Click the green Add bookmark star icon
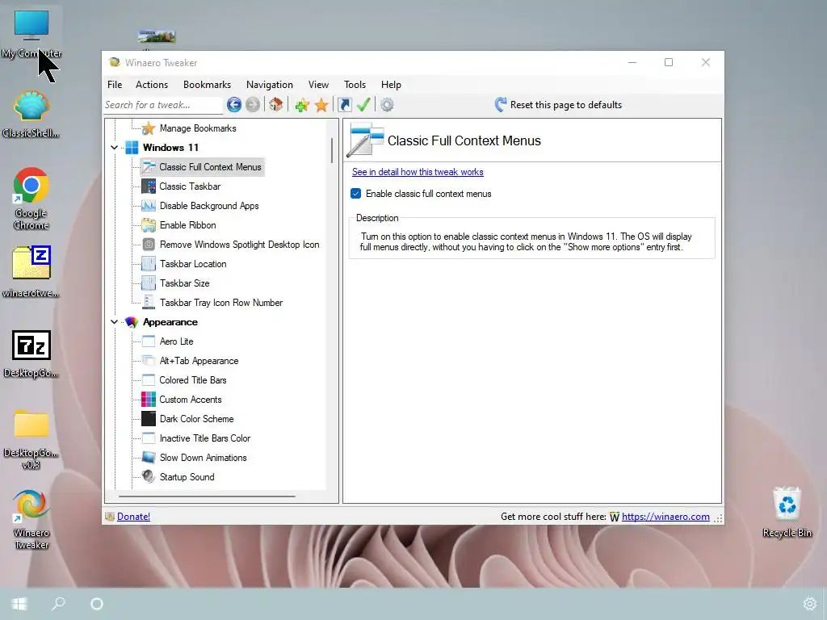 coord(302,105)
